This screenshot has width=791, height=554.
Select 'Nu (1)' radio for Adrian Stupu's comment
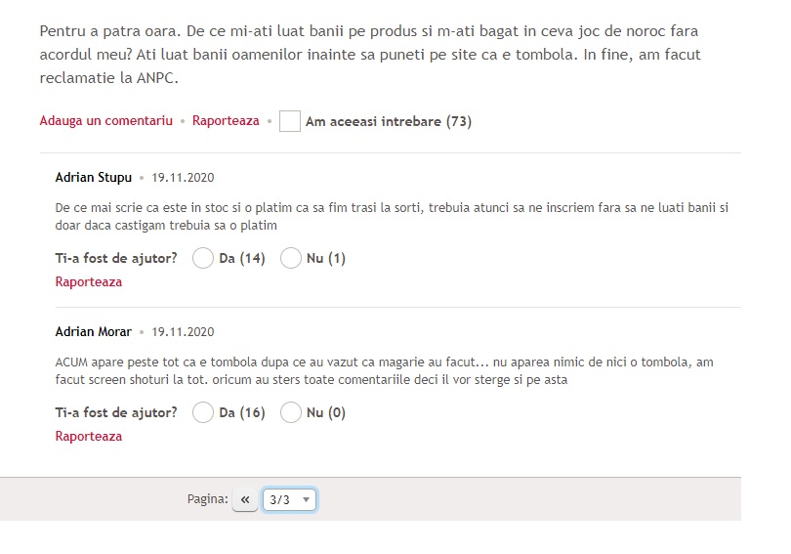(x=291, y=258)
